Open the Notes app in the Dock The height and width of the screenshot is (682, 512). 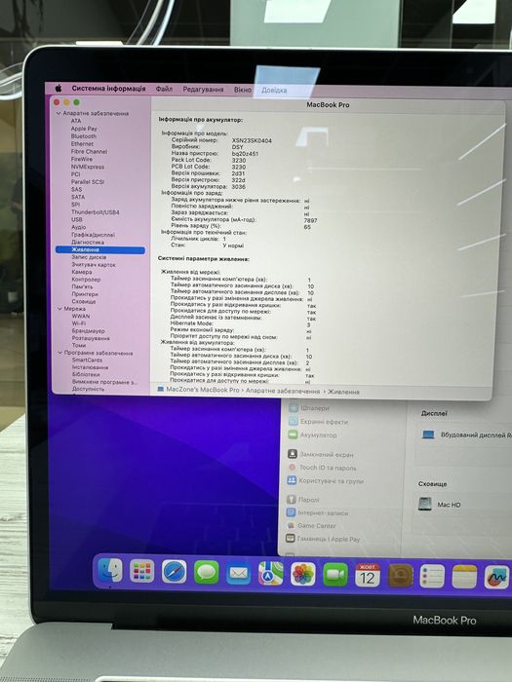464,577
